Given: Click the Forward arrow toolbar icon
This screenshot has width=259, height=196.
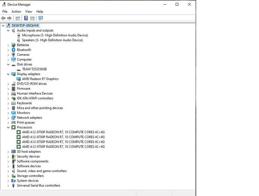Looking at the screenshot, I should tap(10, 18).
